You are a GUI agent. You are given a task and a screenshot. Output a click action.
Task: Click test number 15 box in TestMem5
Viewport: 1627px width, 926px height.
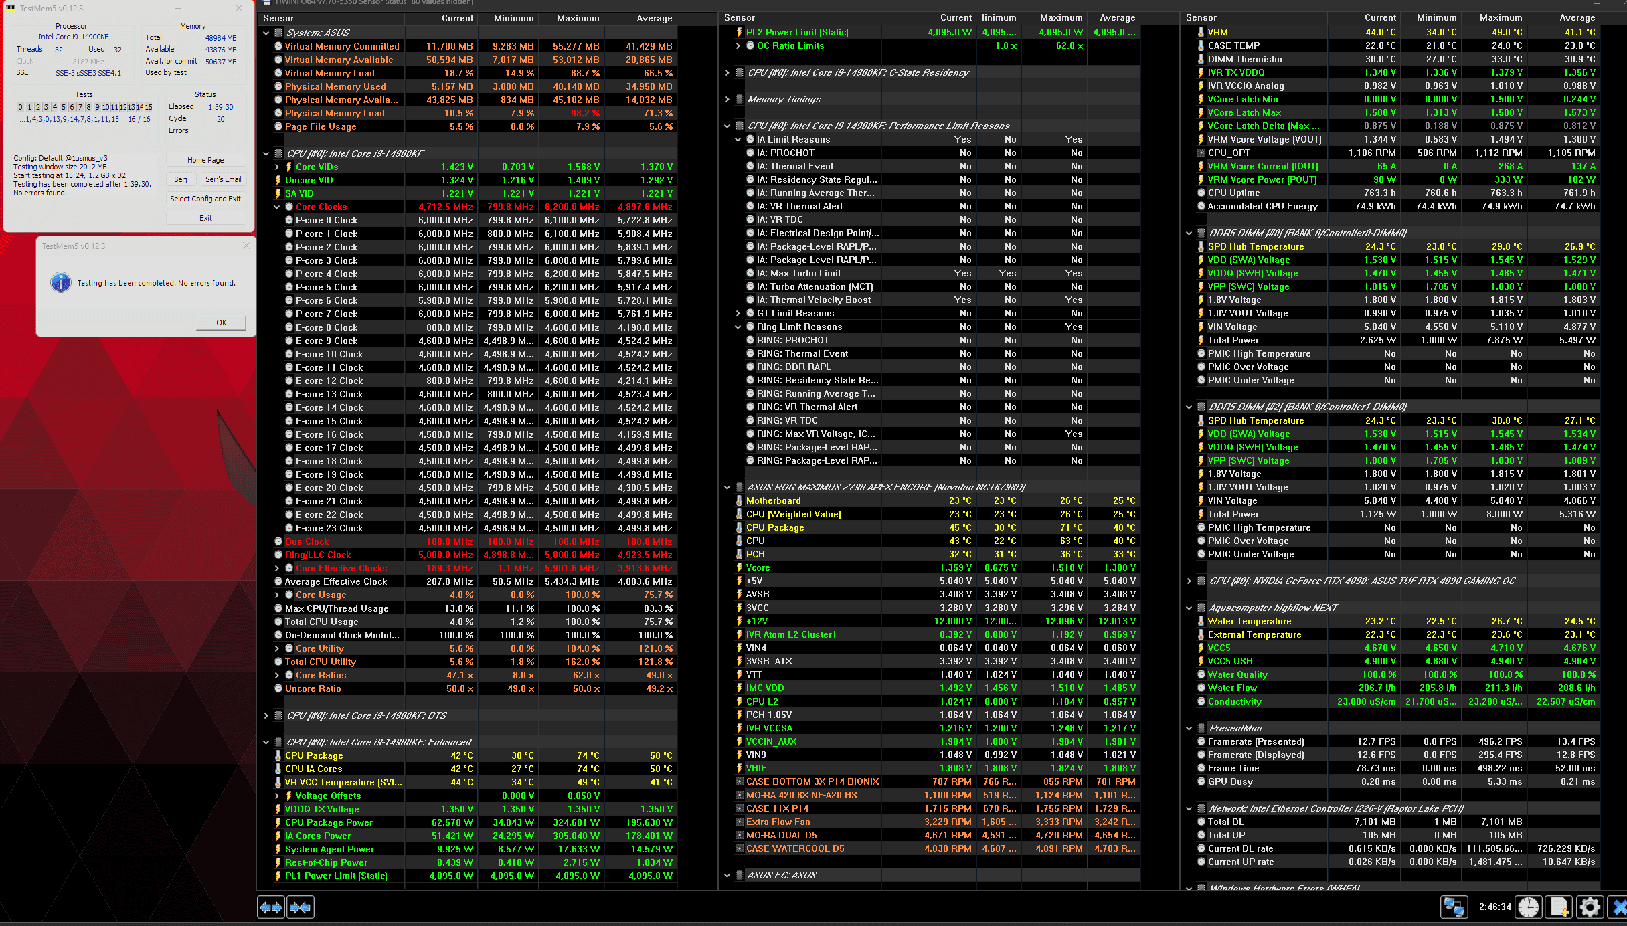click(149, 107)
